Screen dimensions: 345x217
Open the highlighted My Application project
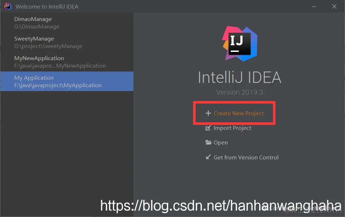[x=67, y=81]
